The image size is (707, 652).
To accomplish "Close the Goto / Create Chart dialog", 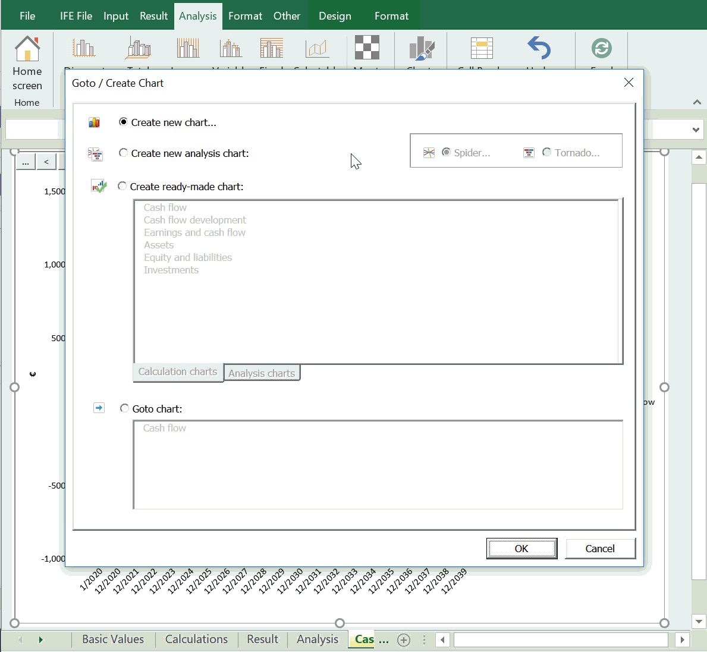I will coord(629,83).
